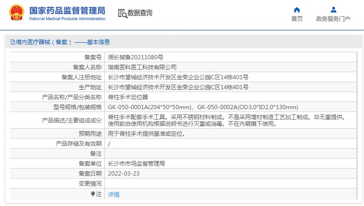The image size is (364, 206).
Task: Click the 首页 home icon
Action: [x=297, y=9]
